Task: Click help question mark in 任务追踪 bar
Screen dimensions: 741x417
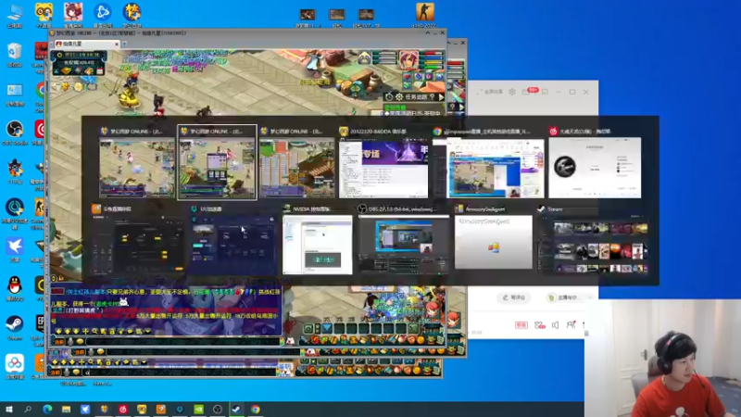Action: pyautogui.click(x=432, y=97)
